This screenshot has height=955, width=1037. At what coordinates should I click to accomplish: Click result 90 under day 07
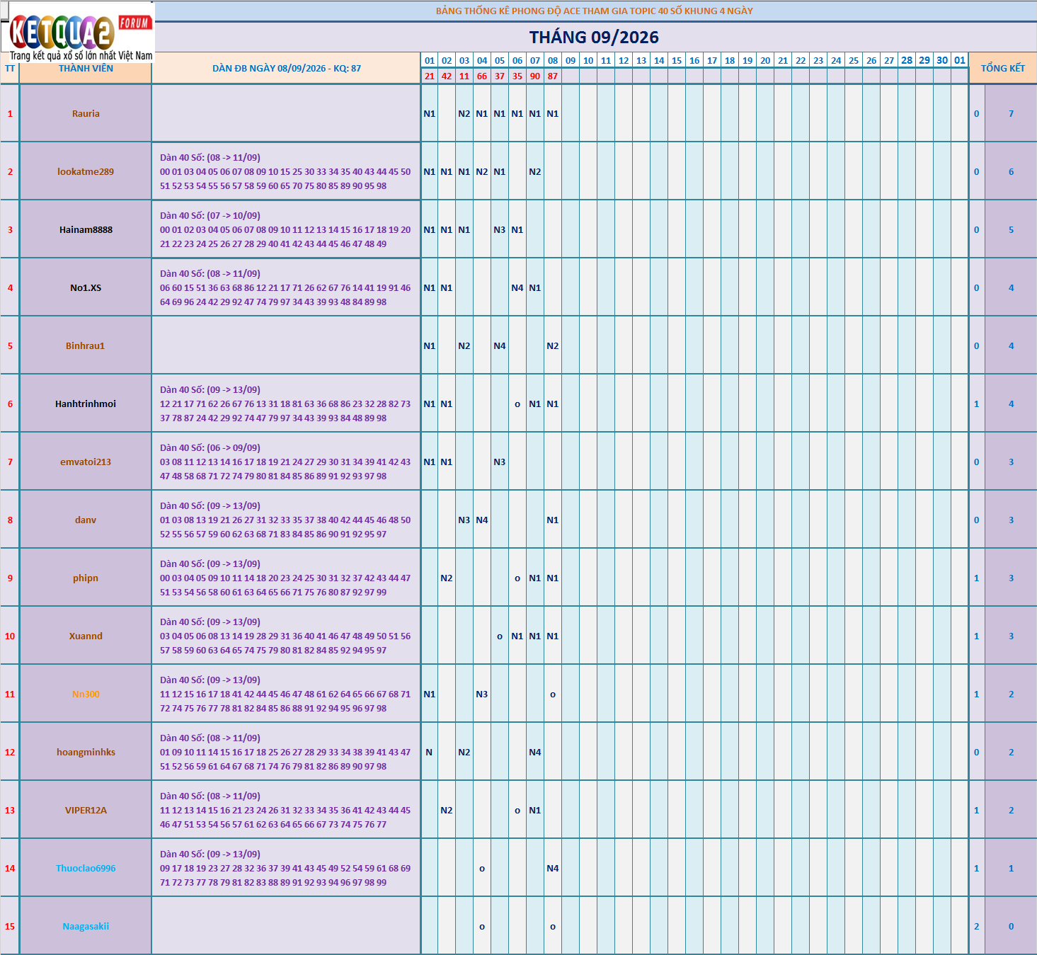pyautogui.click(x=535, y=76)
